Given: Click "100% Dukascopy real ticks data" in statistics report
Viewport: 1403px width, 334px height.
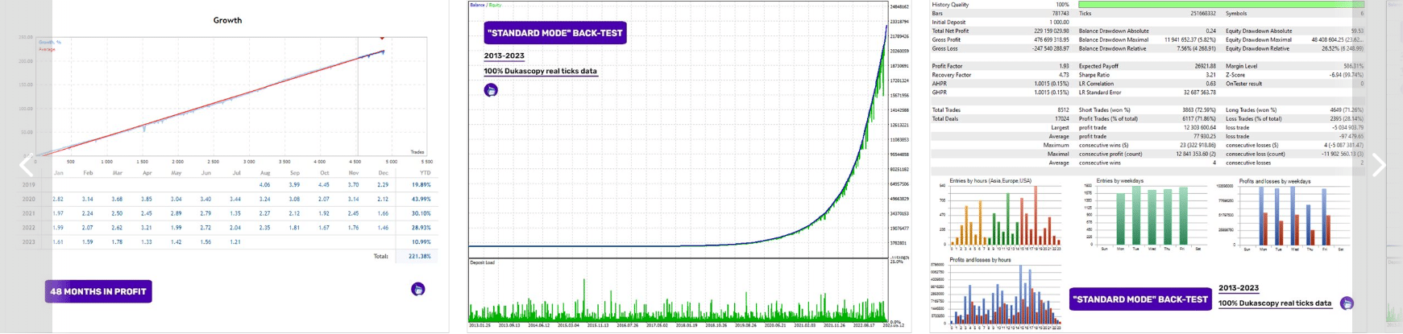Looking at the screenshot, I should 1275,303.
